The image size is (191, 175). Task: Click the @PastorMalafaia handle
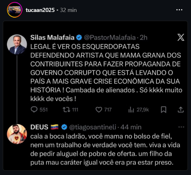click(x=111, y=38)
